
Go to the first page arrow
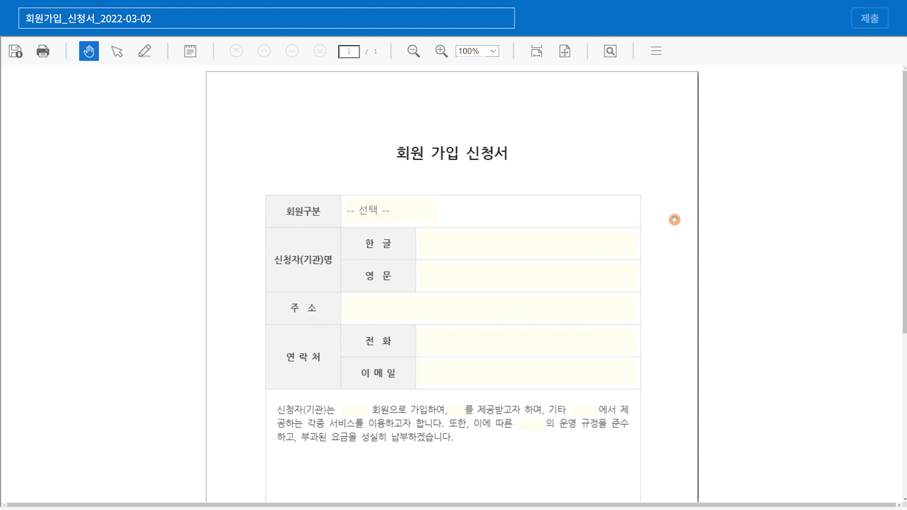click(236, 51)
